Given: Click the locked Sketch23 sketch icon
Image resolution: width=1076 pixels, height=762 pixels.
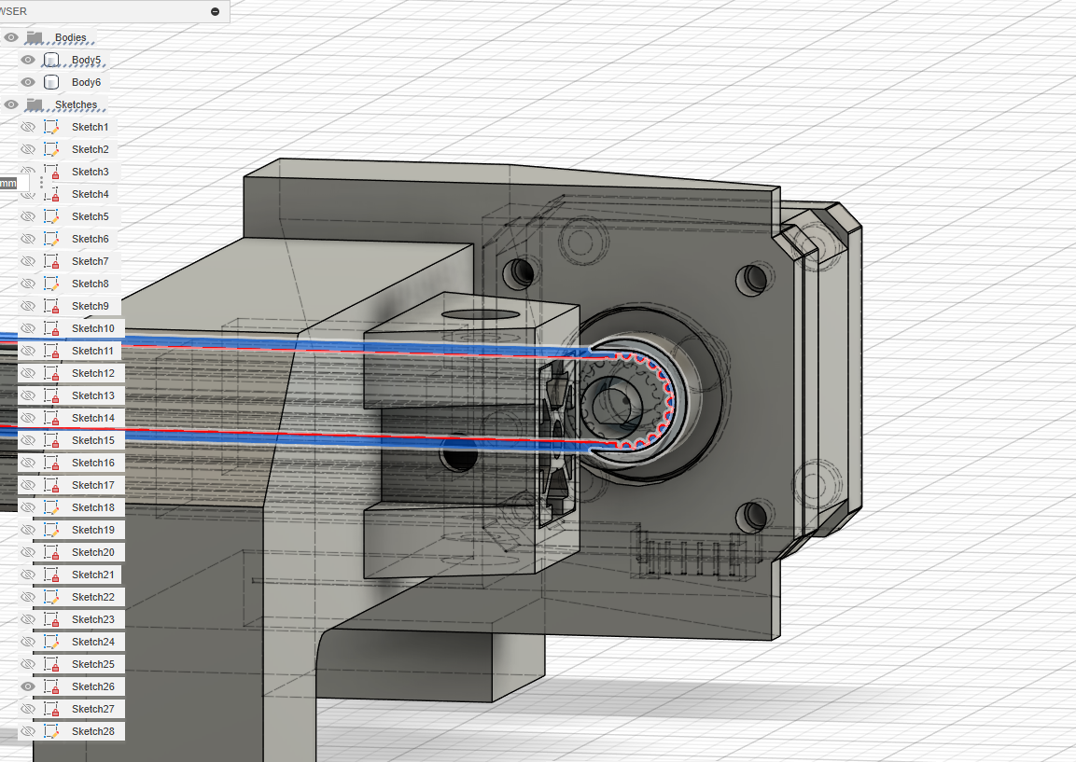Looking at the screenshot, I should click(52, 619).
